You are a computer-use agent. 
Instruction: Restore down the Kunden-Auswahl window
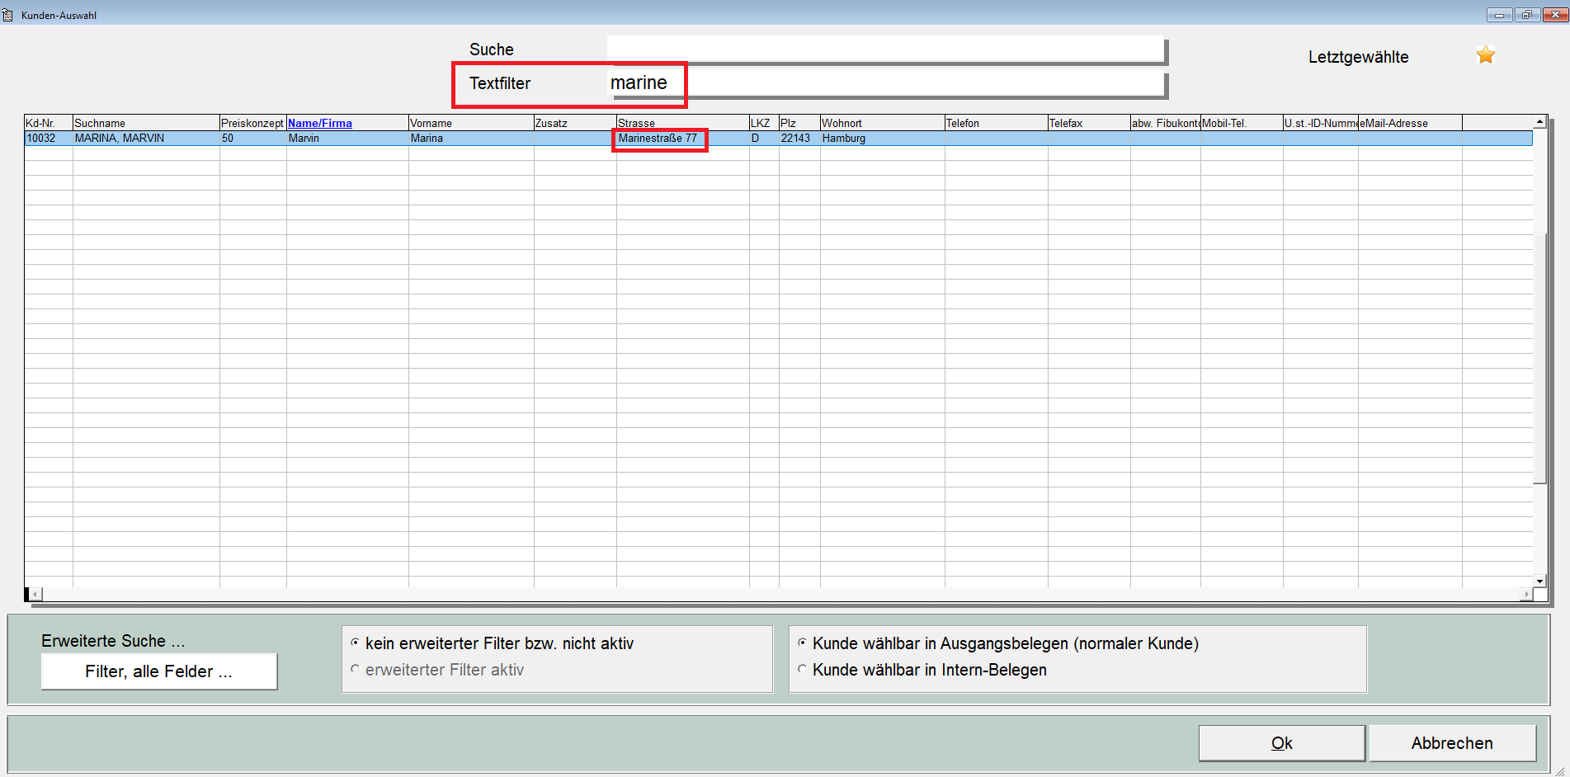1527,15
